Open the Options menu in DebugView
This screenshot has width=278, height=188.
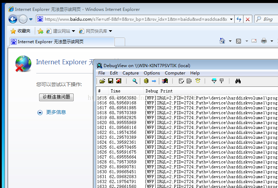pos(152,73)
